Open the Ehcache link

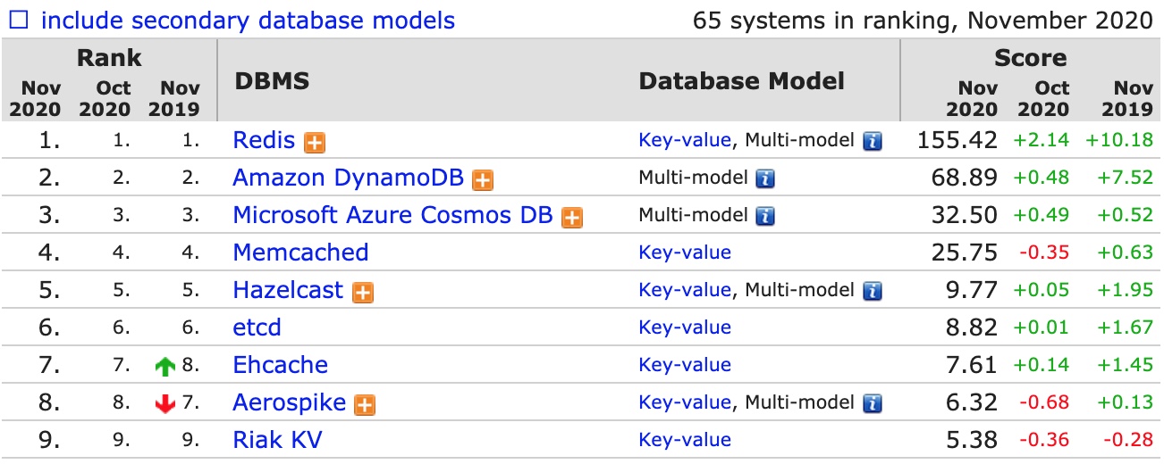point(280,365)
